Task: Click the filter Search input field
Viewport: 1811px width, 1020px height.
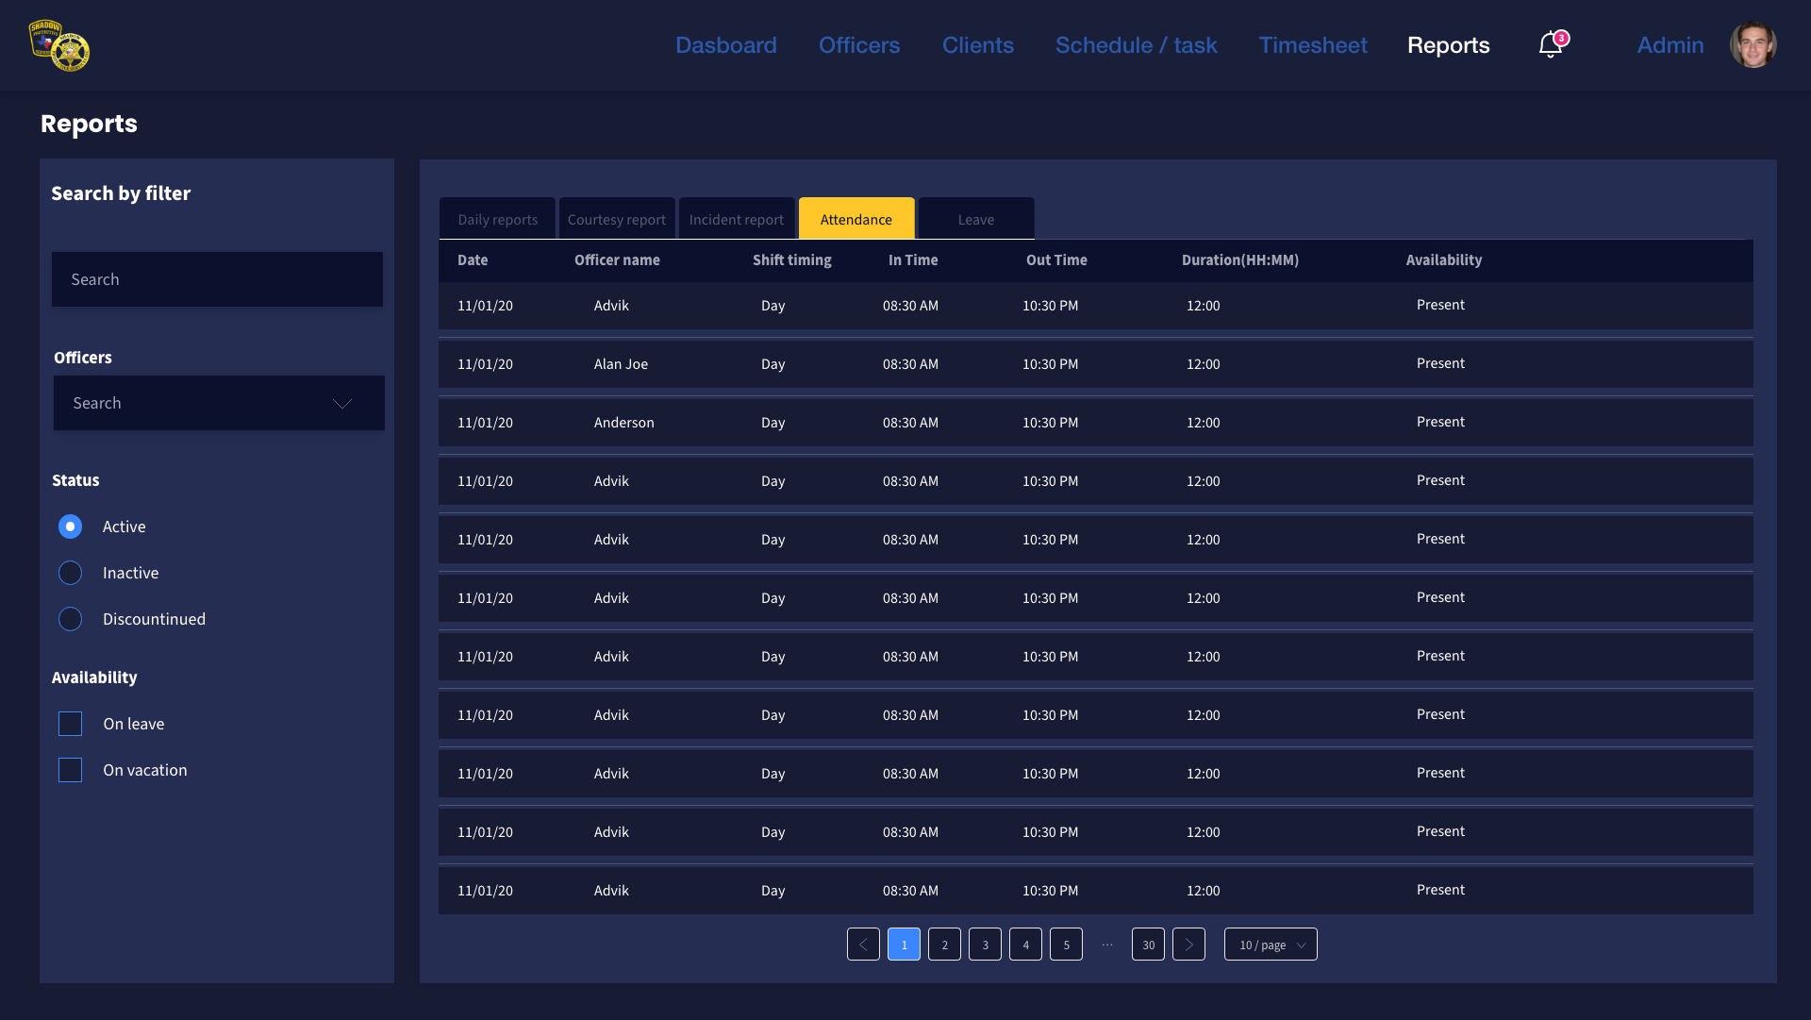Action: [217, 279]
